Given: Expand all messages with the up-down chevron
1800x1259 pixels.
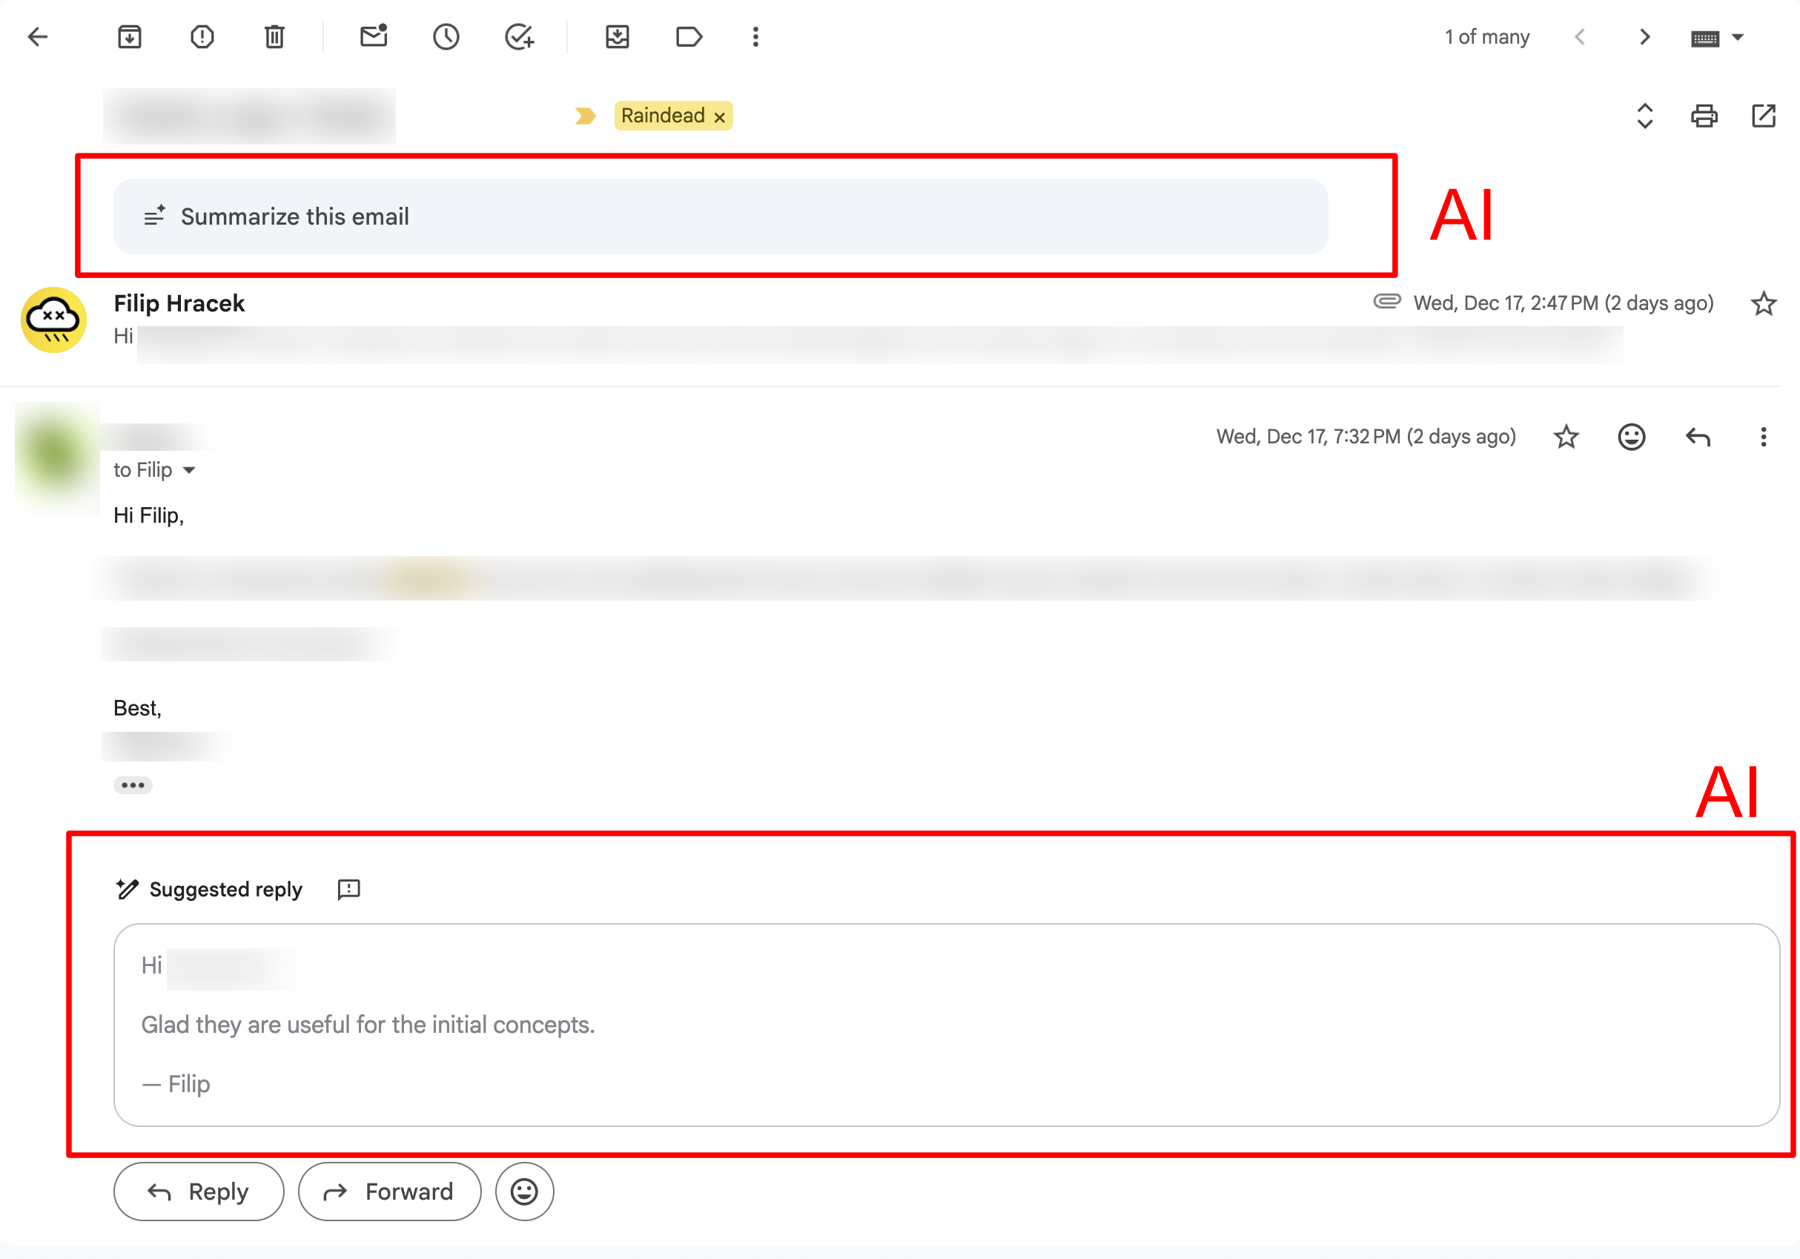Looking at the screenshot, I should pos(1645,116).
